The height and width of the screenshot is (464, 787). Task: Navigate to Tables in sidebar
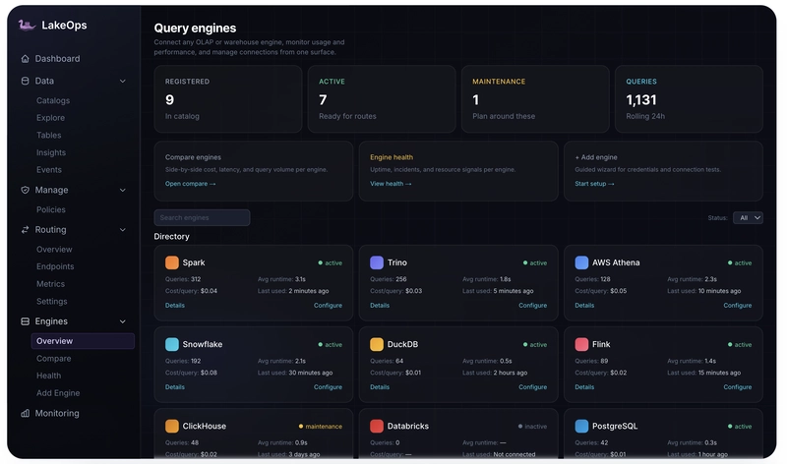48,136
